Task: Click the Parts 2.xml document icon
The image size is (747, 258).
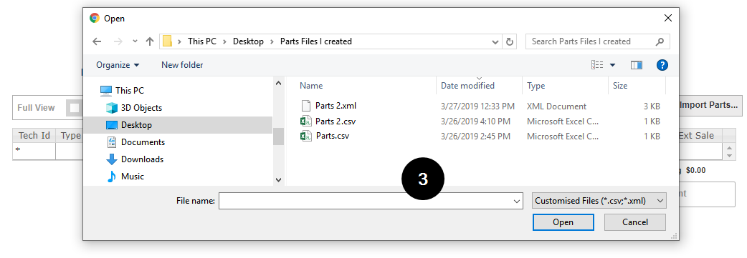Action: pyautogui.click(x=305, y=106)
